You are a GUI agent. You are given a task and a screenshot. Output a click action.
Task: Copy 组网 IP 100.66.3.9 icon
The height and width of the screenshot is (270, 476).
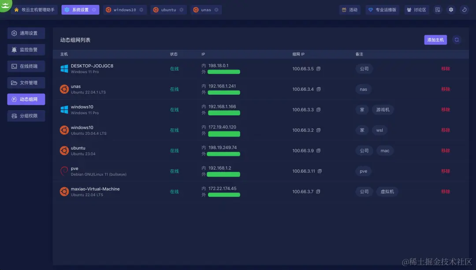click(x=318, y=151)
